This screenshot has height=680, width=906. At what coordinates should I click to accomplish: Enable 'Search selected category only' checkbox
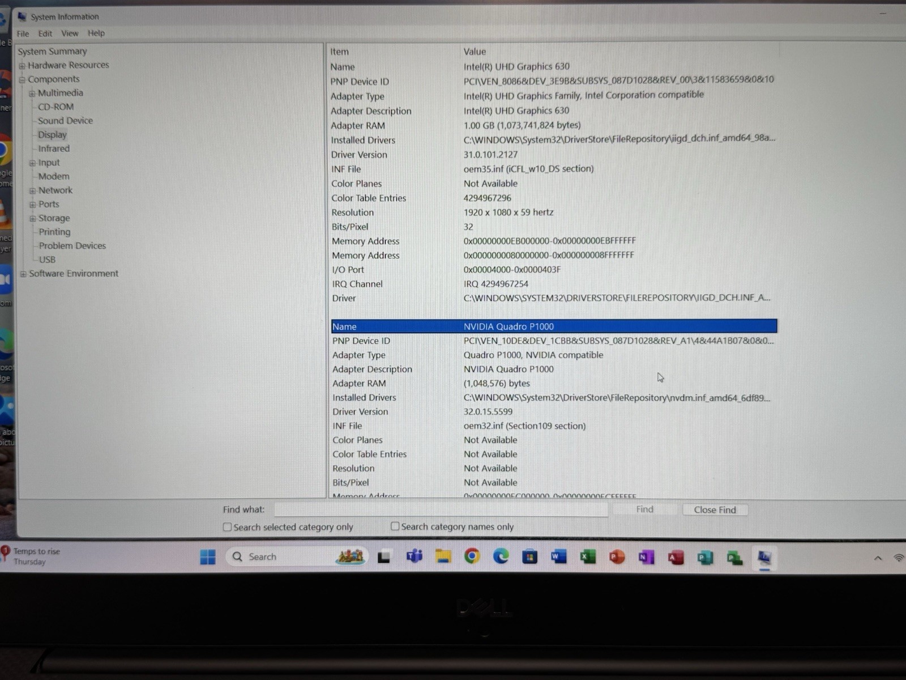tap(227, 527)
